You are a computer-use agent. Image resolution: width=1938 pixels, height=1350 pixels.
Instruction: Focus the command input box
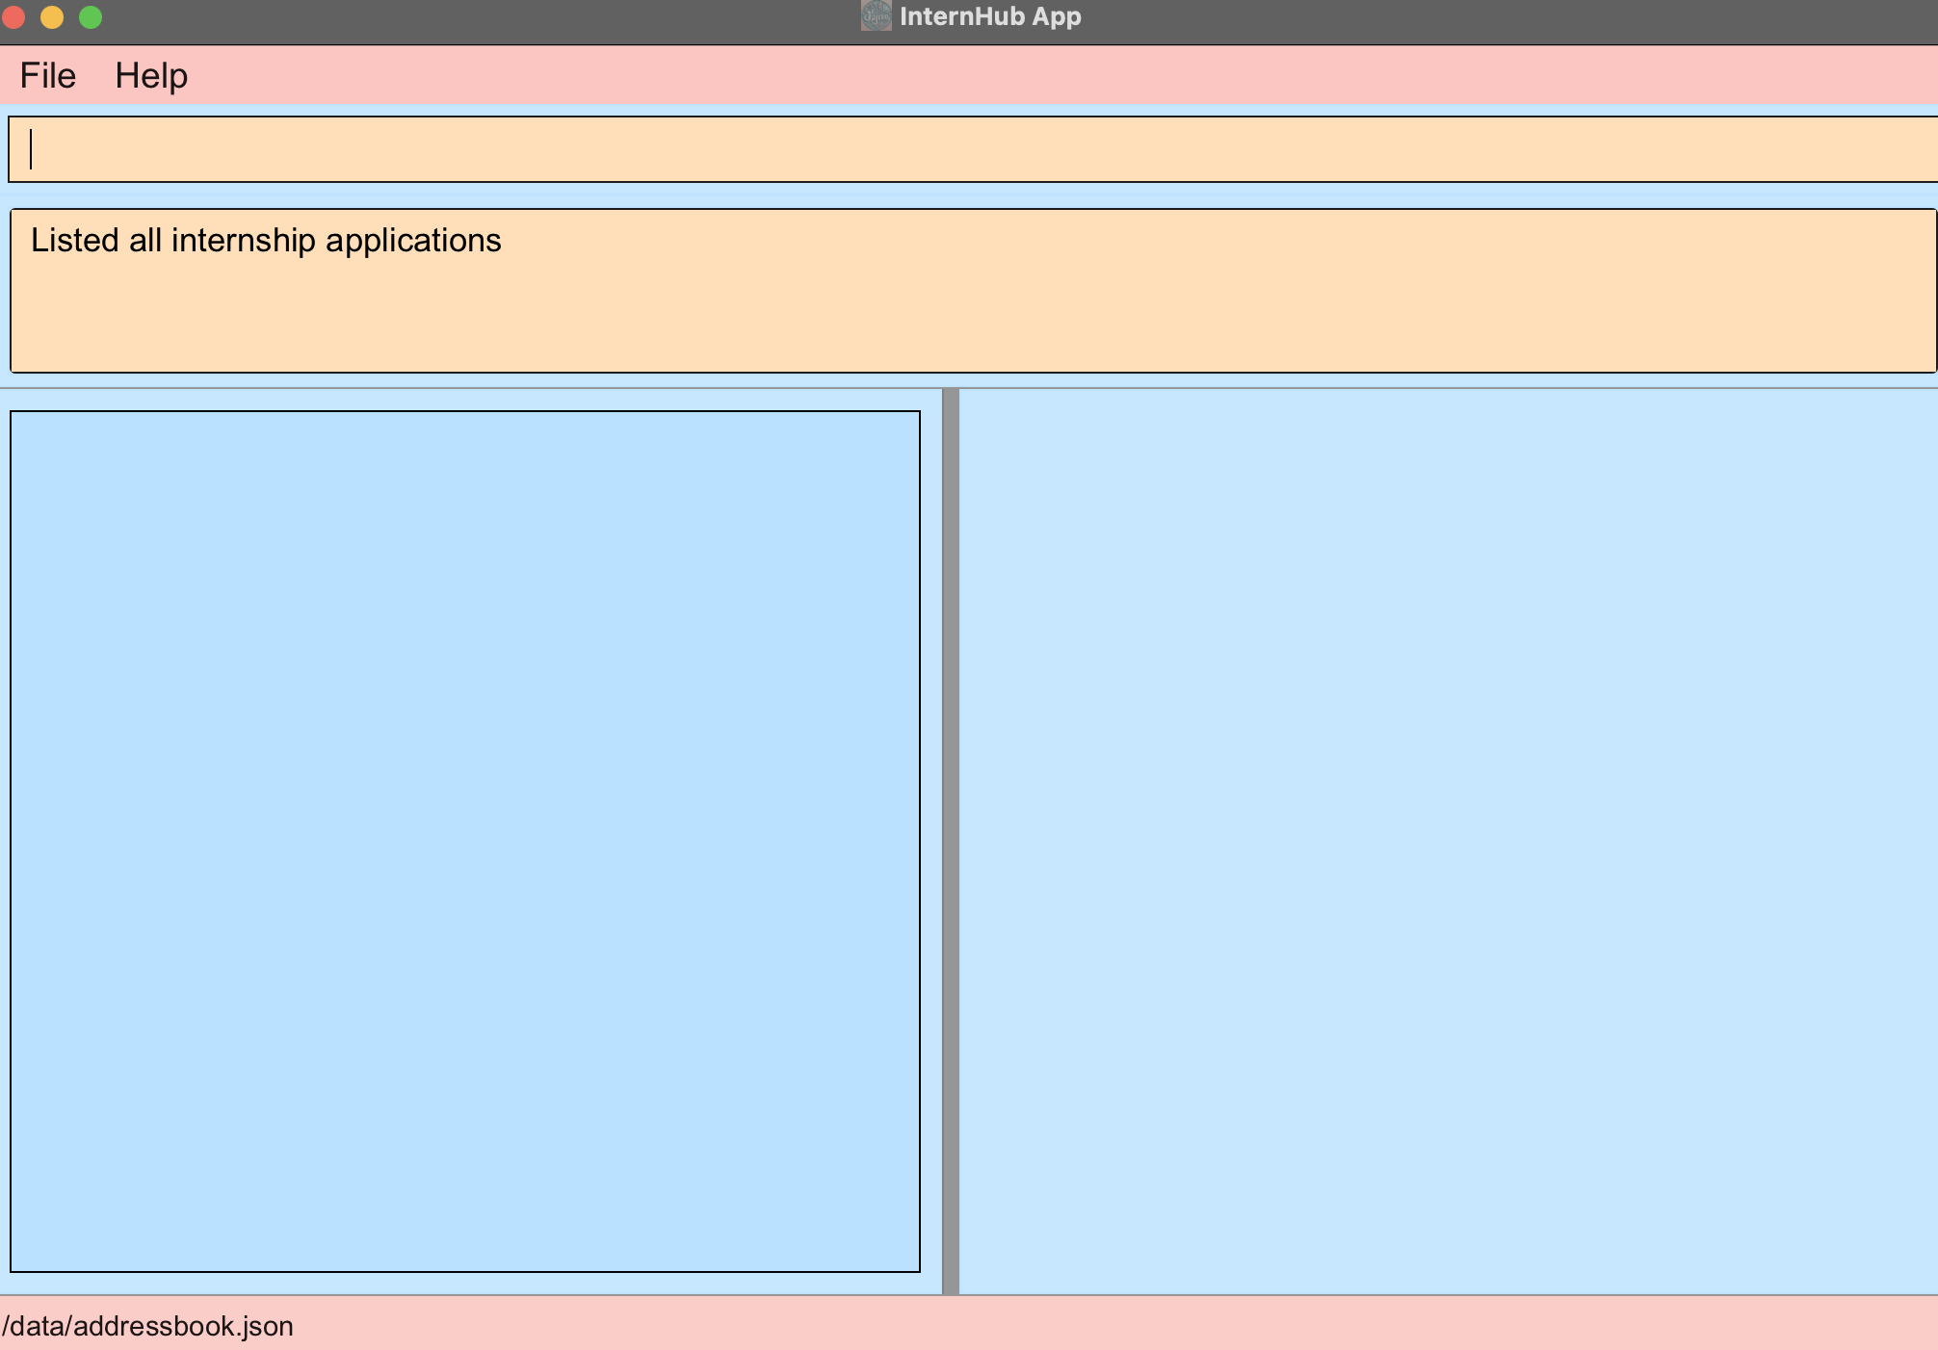[x=963, y=149]
